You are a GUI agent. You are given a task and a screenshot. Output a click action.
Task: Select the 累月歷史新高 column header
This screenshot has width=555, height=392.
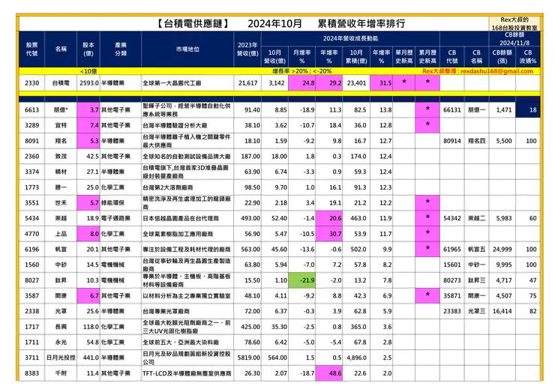click(427, 57)
